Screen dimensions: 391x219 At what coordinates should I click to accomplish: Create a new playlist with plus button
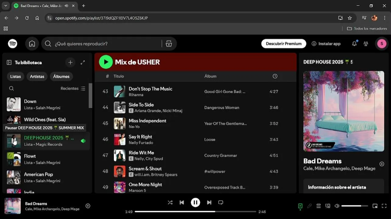click(x=70, y=62)
